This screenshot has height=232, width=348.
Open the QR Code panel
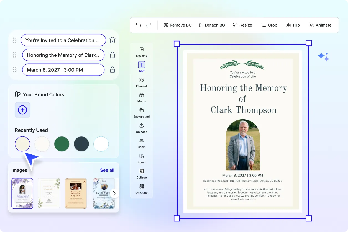click(141, 189)
